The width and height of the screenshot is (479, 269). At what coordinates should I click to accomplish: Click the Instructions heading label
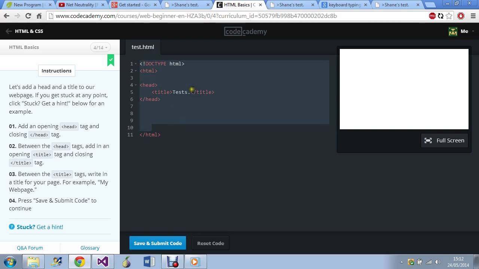click(x=57, y=71)
